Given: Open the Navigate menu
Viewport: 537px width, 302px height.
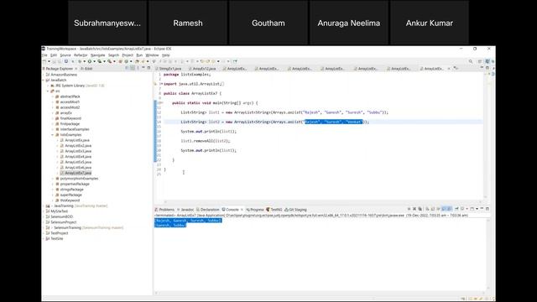Looking at the screenshot, I should click(x=97, y=55).
